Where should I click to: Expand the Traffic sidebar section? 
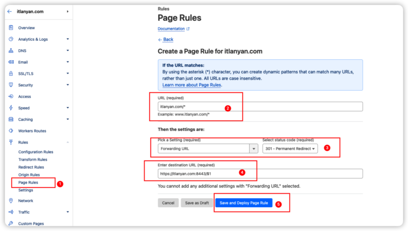tap(67, 212)
